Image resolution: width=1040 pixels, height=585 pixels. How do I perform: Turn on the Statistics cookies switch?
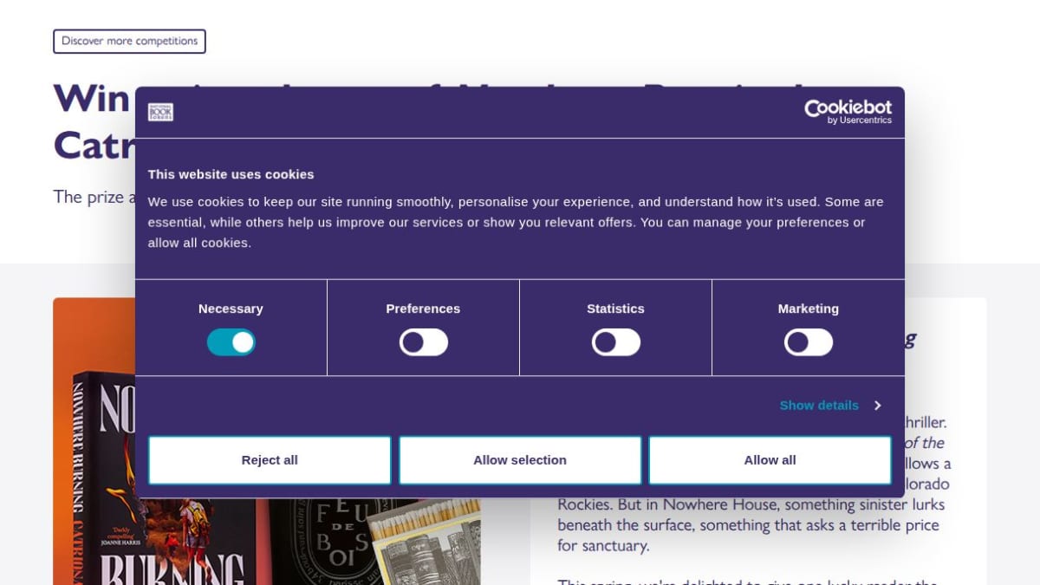616,342
